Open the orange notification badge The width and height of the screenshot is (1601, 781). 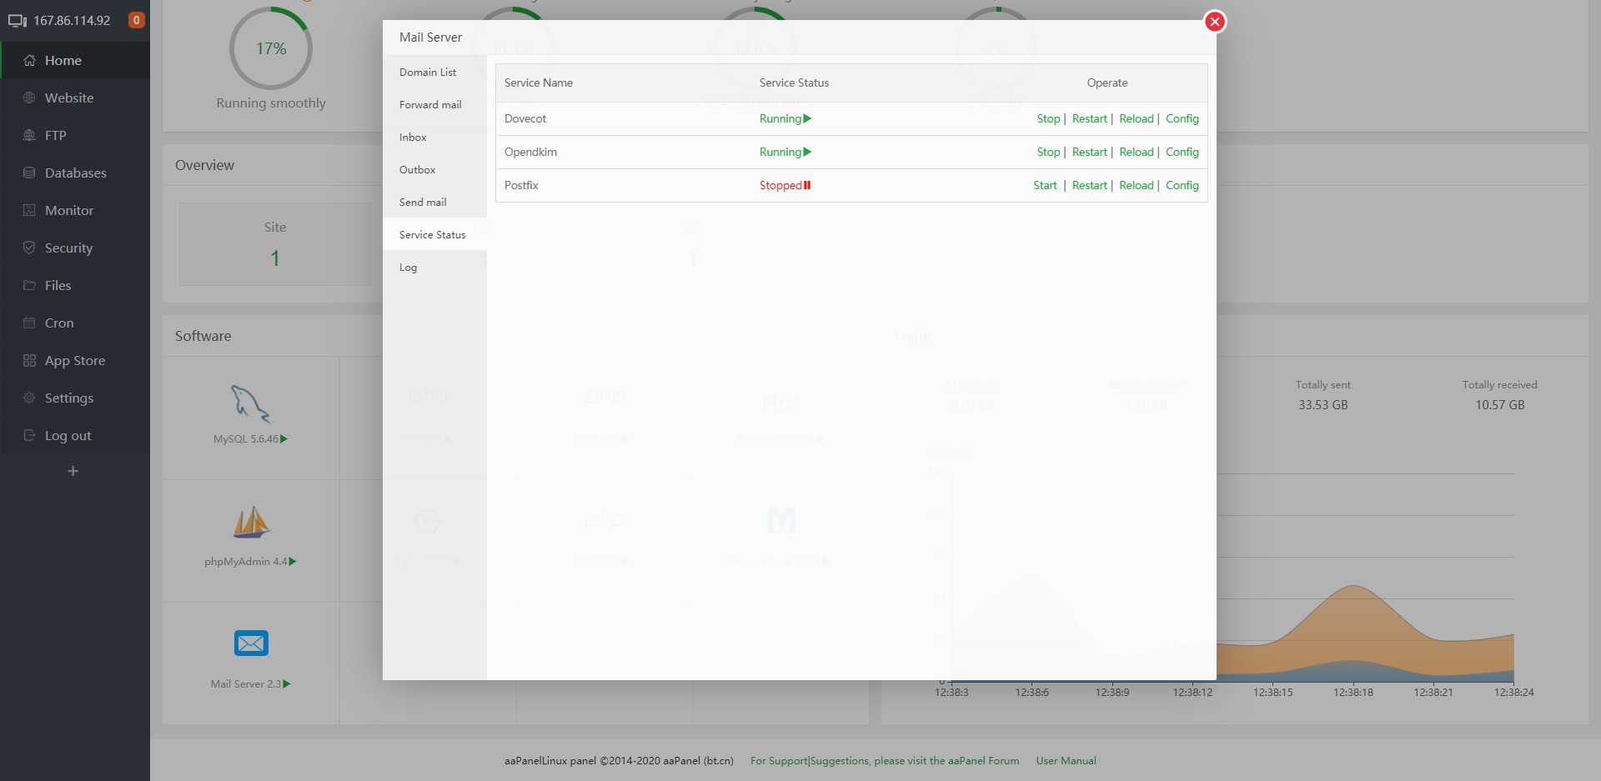[x=137, y=20]
